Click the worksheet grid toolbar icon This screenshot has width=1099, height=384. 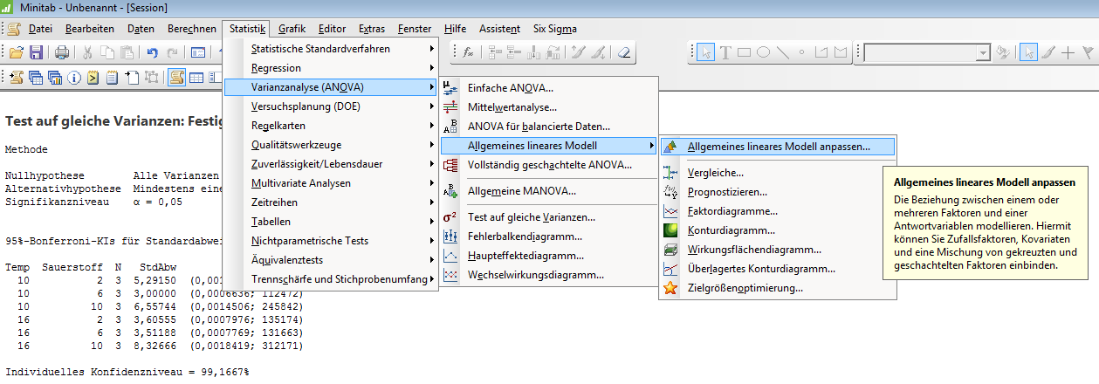[x=196, y=77]
